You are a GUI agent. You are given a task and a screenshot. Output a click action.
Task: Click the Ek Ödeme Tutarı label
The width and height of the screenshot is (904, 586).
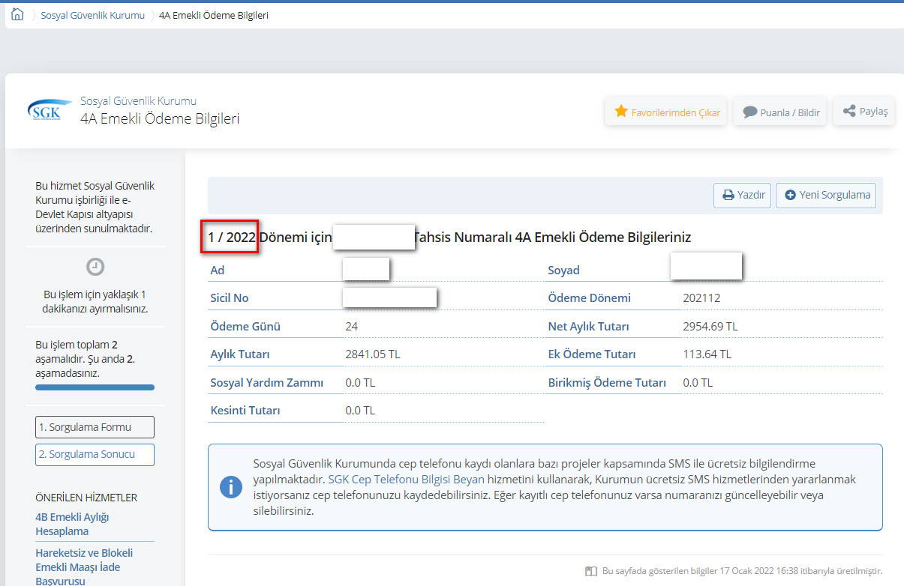592,354
